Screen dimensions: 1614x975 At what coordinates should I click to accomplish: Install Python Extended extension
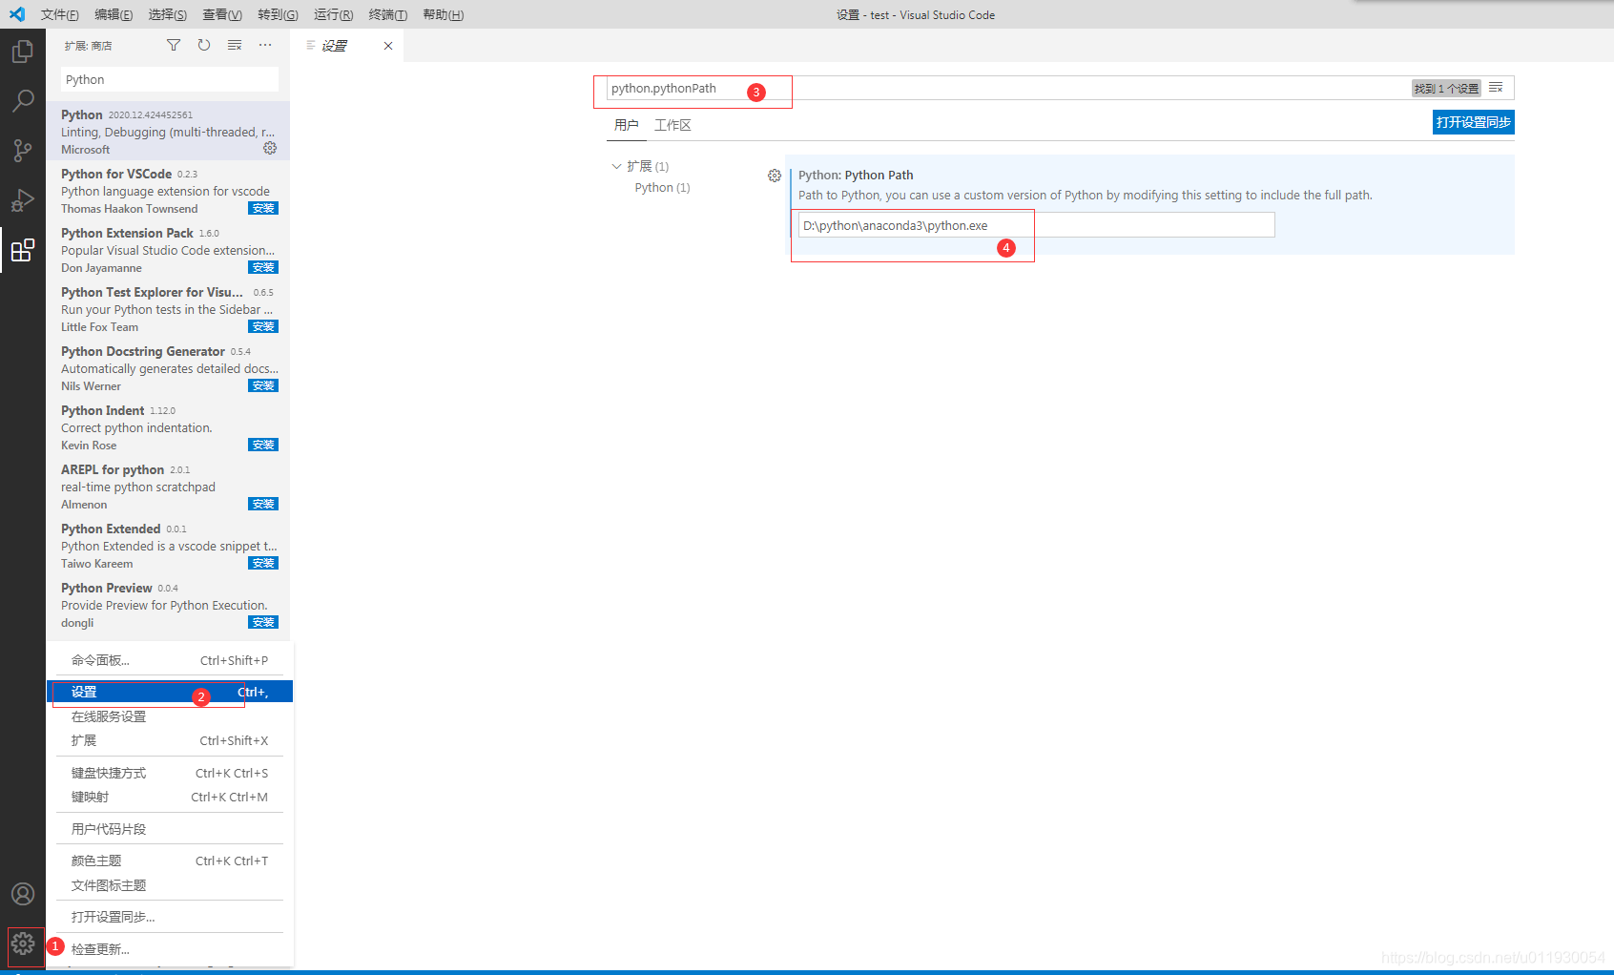tap(263, 563)
